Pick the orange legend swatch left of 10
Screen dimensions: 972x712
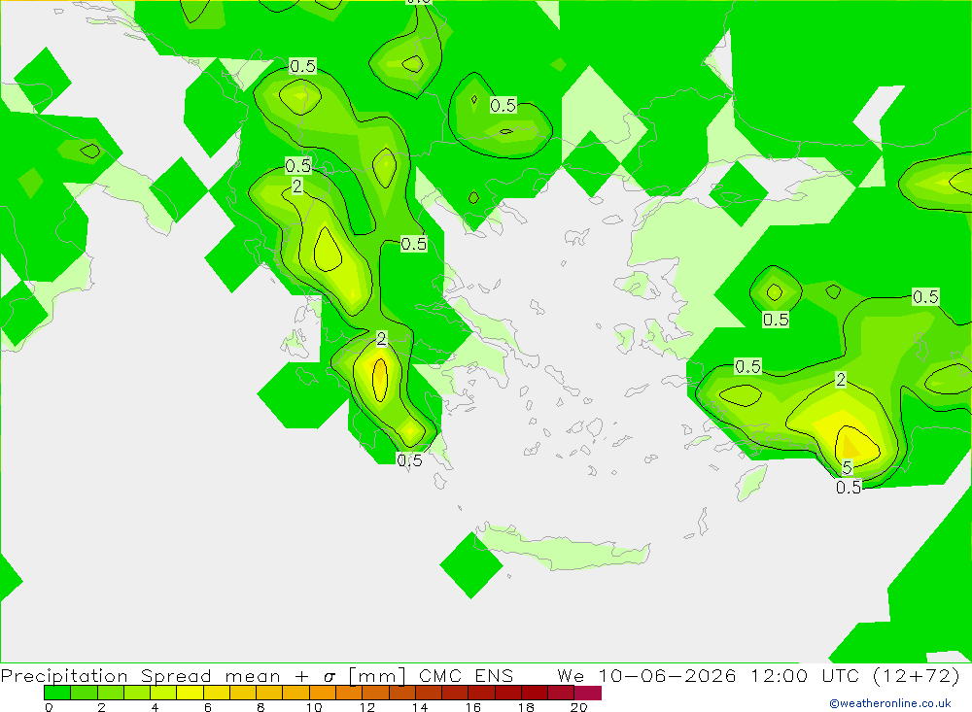pyautogui.click(x=295, y=693)
